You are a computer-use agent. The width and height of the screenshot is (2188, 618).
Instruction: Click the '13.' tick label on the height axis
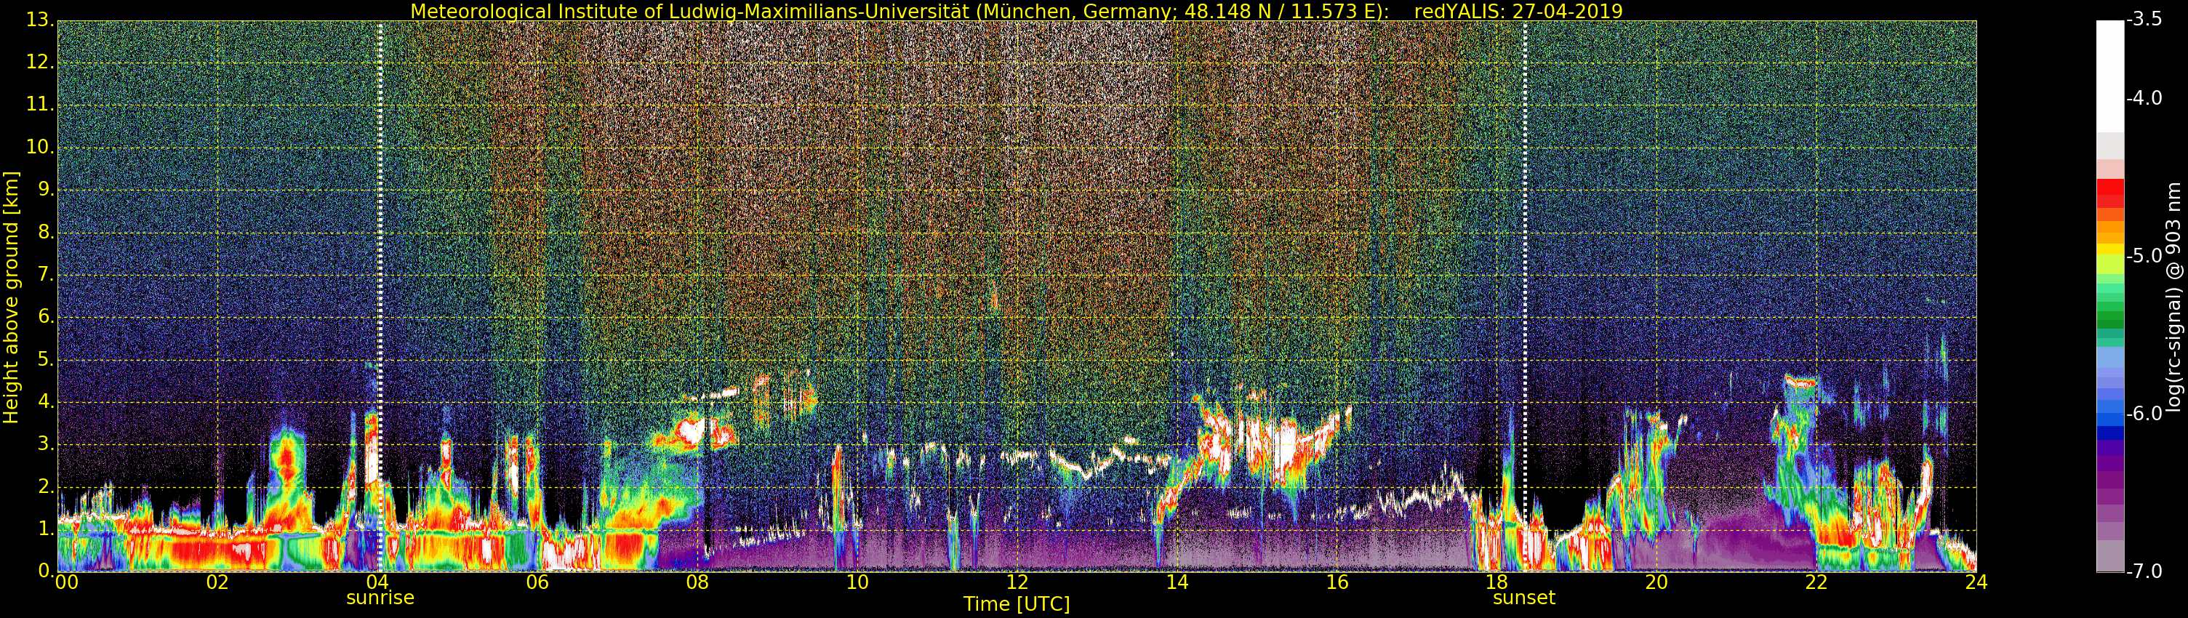coord(40,20)
